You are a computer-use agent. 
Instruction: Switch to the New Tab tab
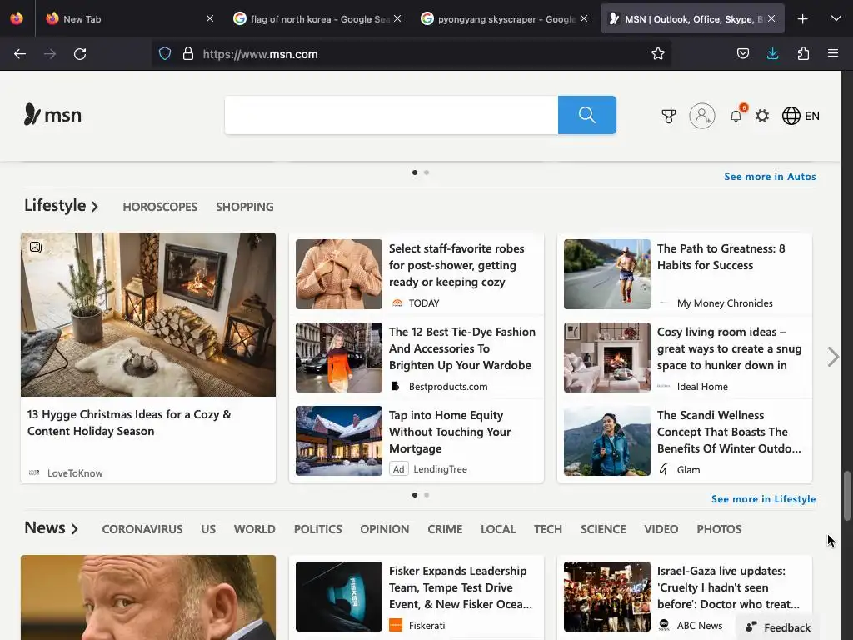pyautogui.click(x=129, y=18)
